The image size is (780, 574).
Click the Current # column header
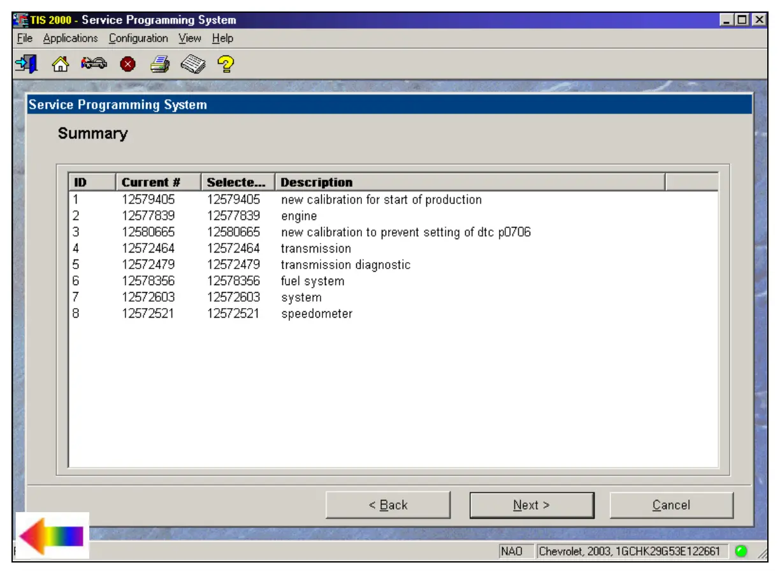click(x=158, y=182)
